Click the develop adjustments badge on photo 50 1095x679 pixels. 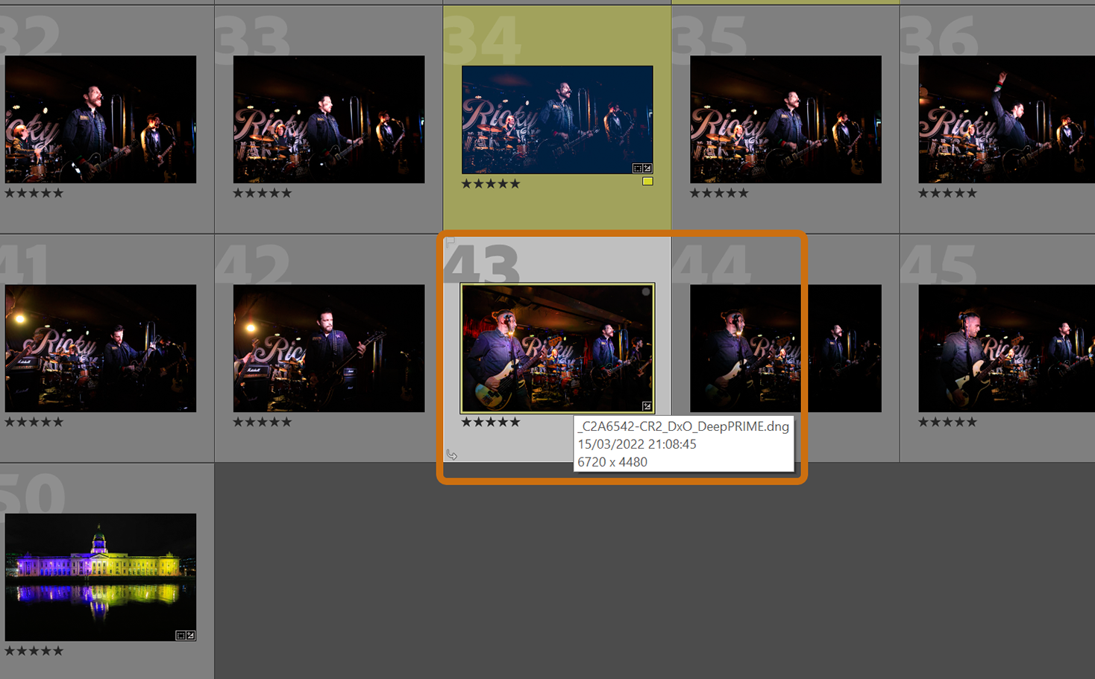tap(191, 636)
